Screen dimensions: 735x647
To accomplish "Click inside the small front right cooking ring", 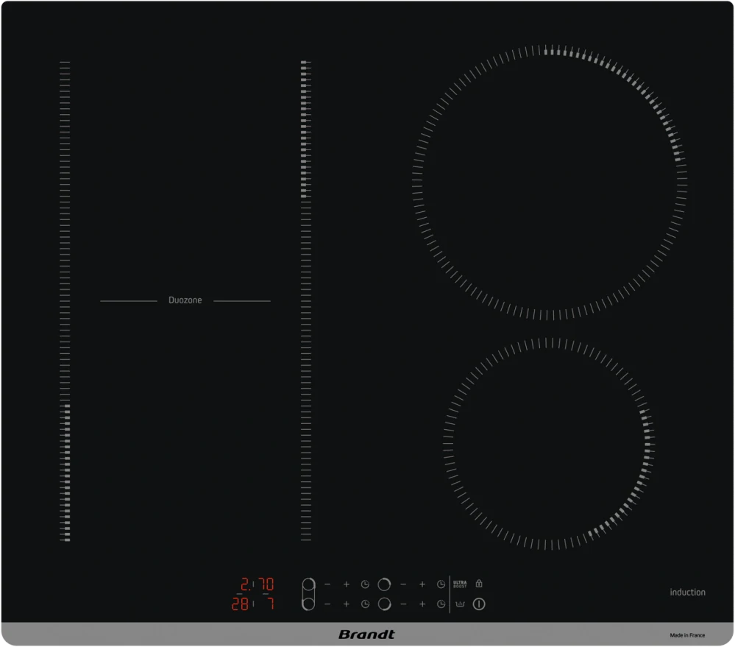I will 550,444.
